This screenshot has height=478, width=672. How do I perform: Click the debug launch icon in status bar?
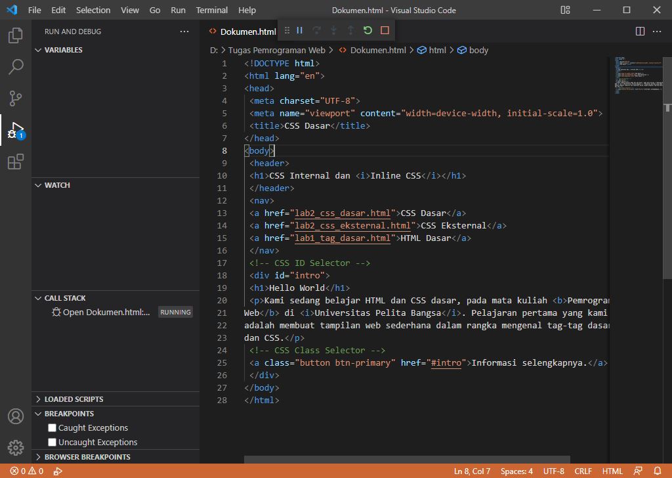click(58, 471)
